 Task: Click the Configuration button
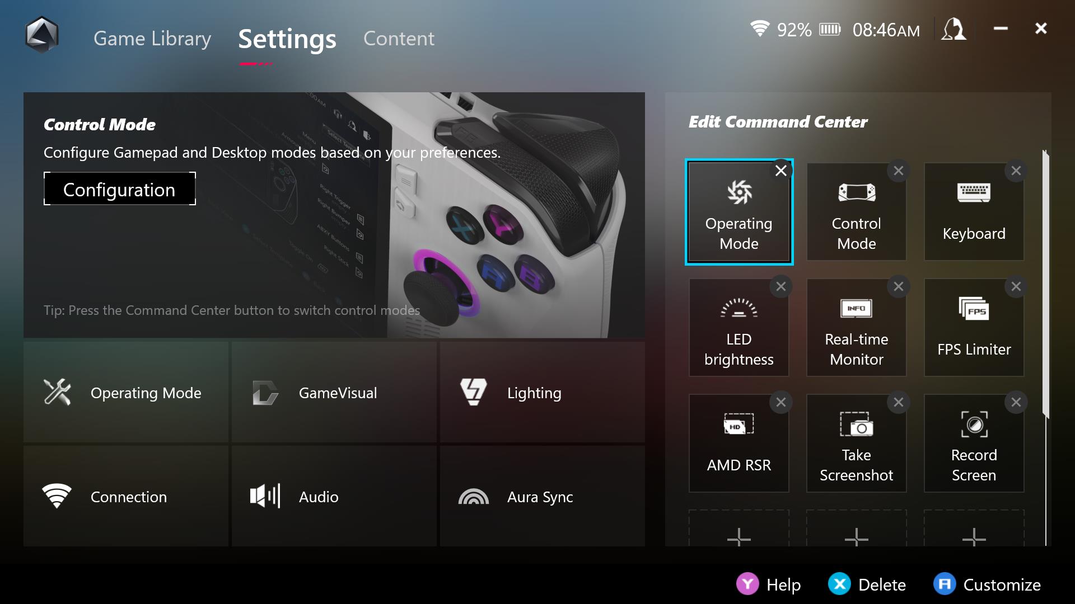coord(120,190)
